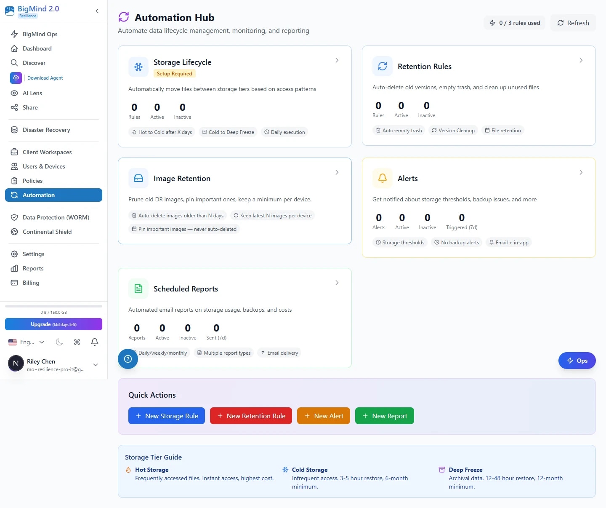
Task: Click New Storage Rule button
Action: click(x=167, y=416)
